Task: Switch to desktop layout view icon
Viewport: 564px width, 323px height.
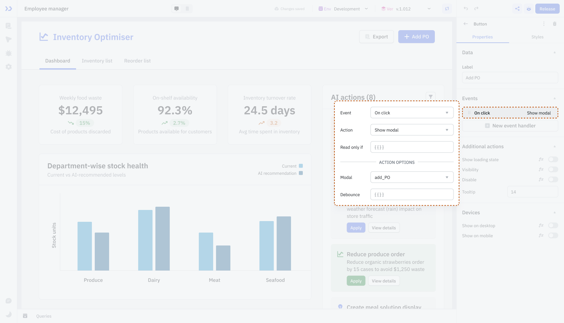Action: pyautogui.click(x=177, y=9)
